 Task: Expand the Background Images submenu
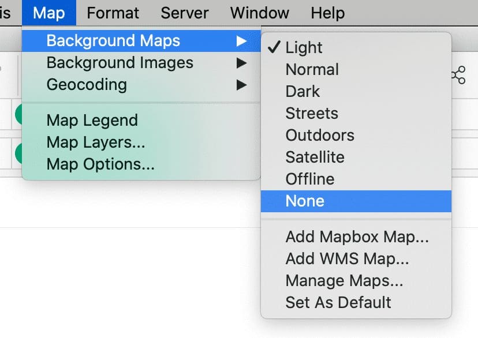pyautogui.click(x=119, y=63)
